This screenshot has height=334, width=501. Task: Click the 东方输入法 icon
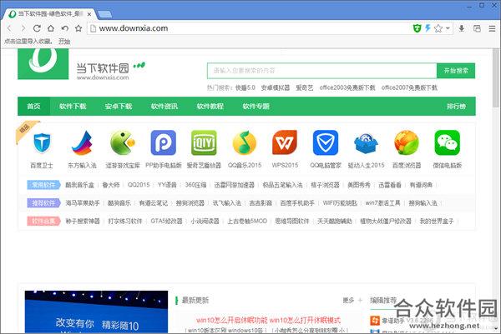82,142
